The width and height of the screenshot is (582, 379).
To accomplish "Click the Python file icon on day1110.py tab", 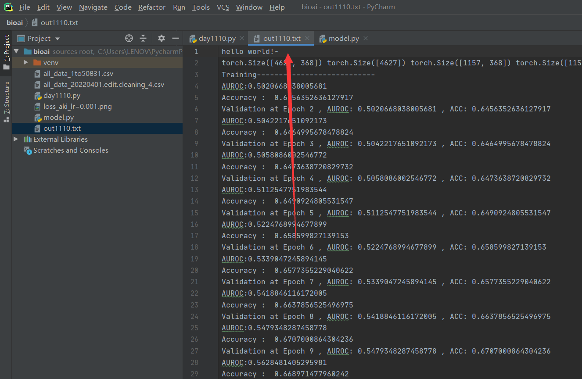I will coord(193,39).
